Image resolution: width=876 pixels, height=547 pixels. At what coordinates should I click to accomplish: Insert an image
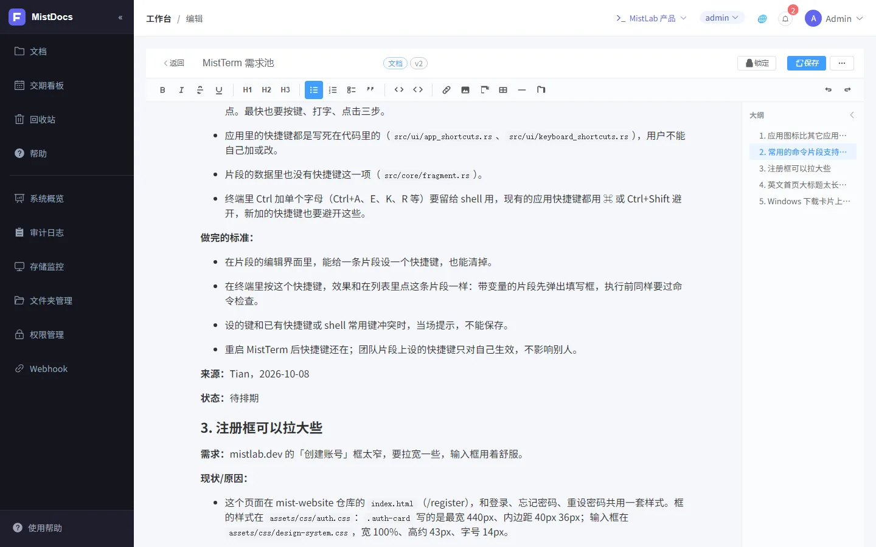tap(465, 90)
